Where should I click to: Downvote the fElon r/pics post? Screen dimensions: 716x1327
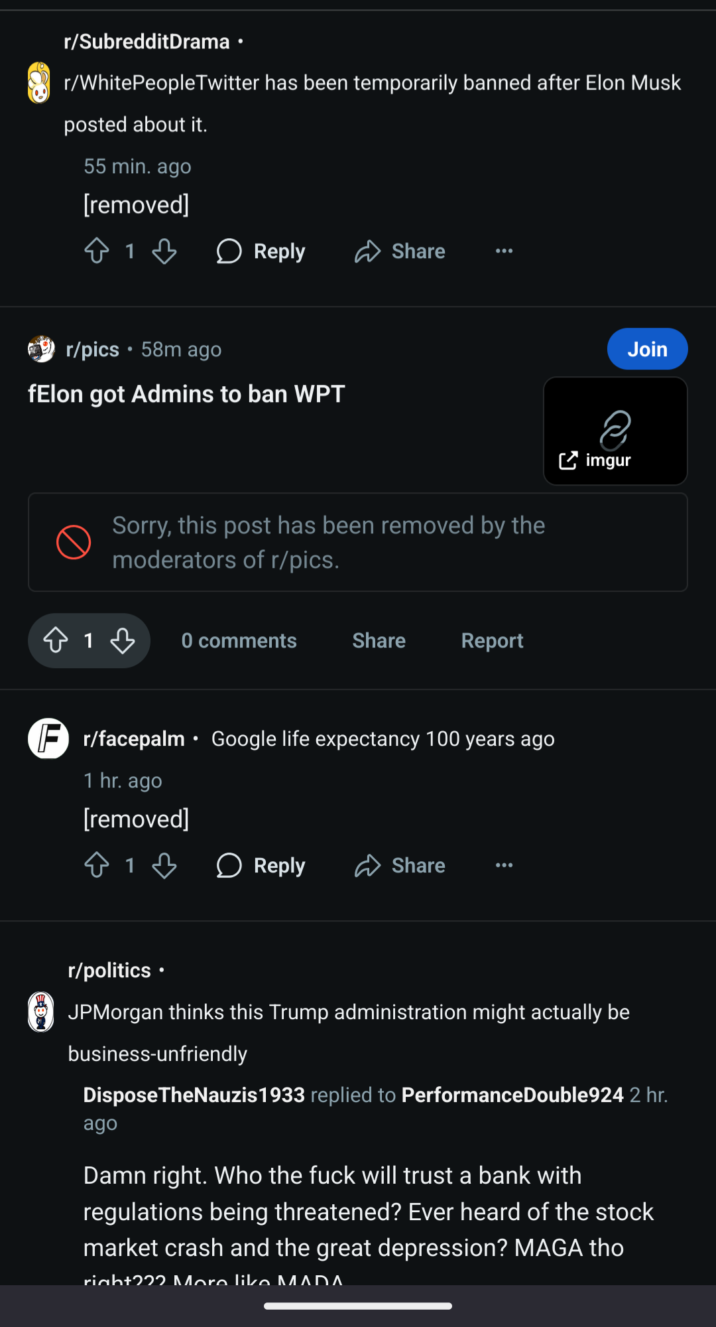[123, 640]
